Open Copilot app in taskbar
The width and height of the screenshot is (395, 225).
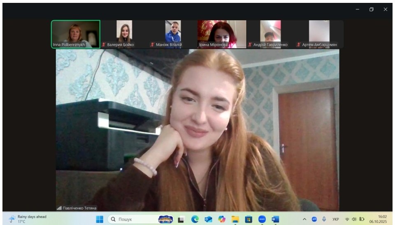222,219
